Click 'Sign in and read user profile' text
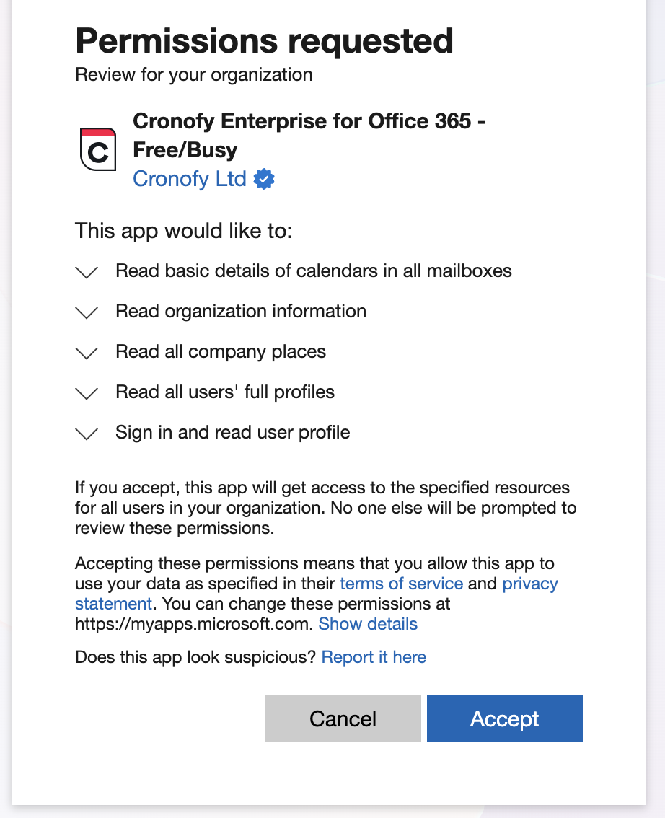This screenshot has height=818, width=665. click(x=232, y=433)
